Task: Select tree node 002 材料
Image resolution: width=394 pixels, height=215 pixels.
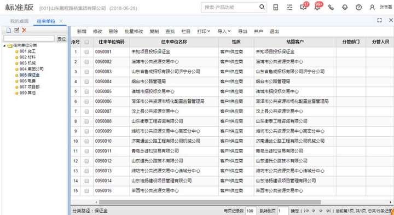Action: click(x=27, y=57)
